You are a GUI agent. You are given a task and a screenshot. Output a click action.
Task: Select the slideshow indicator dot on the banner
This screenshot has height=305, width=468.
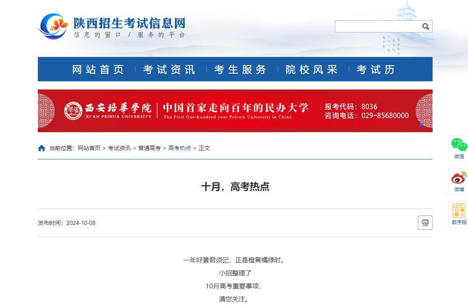tap(421, 125)
